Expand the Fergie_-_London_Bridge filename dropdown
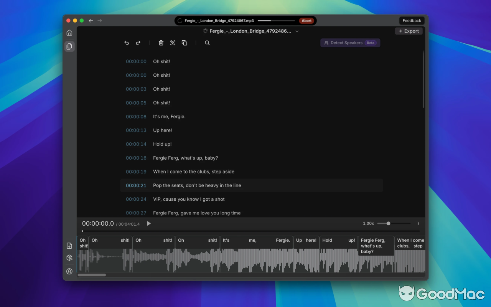The width and height of the screenshot is (491, 307). click(297, 31)
